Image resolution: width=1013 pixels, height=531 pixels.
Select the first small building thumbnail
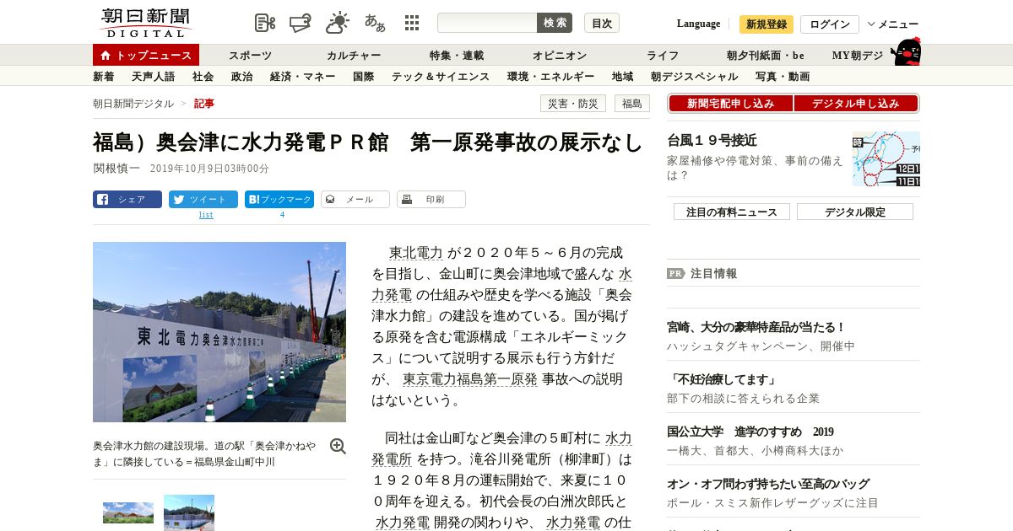(128, 512)
